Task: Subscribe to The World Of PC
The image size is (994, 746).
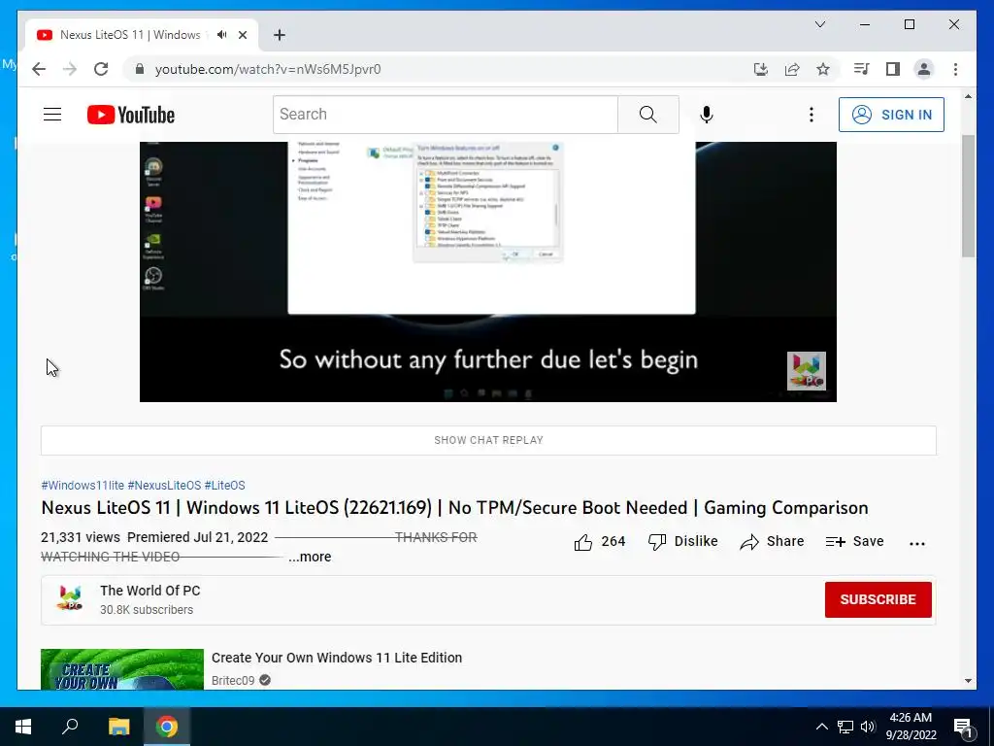Action: pos(878,599)
